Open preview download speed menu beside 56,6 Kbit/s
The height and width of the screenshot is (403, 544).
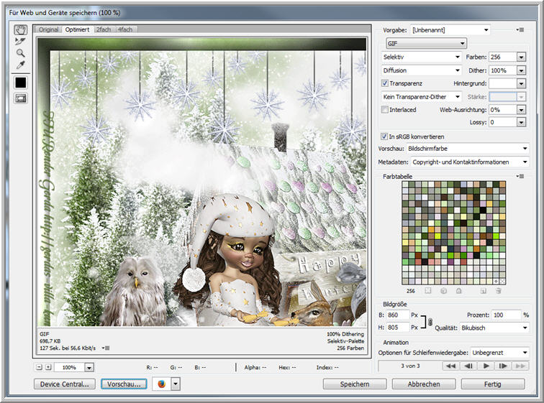click(106, 348)
